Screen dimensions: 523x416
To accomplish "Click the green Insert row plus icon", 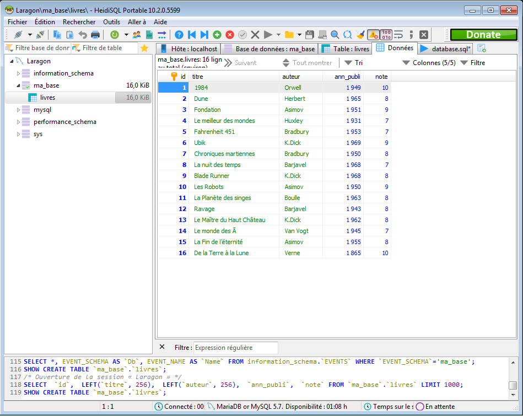I will coord(217,35).
